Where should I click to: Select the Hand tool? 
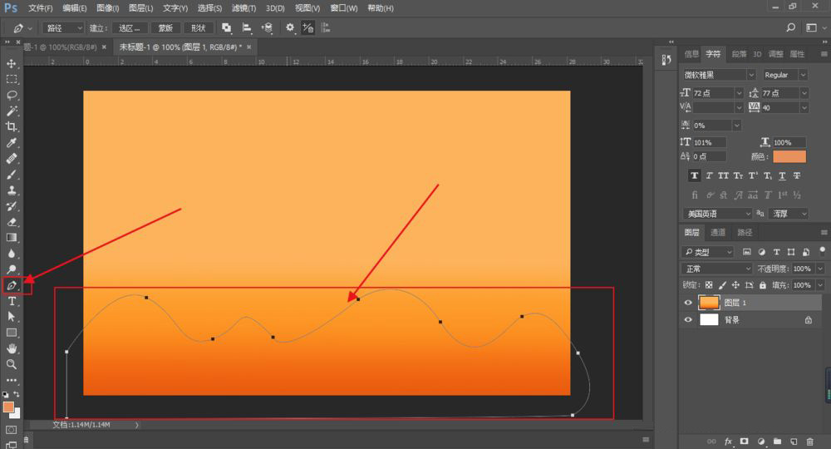tap(12, 348)
